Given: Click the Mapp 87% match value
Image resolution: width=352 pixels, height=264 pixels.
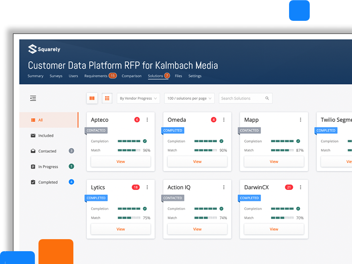Looking at the screenshot, I should [x=300, y=150].
